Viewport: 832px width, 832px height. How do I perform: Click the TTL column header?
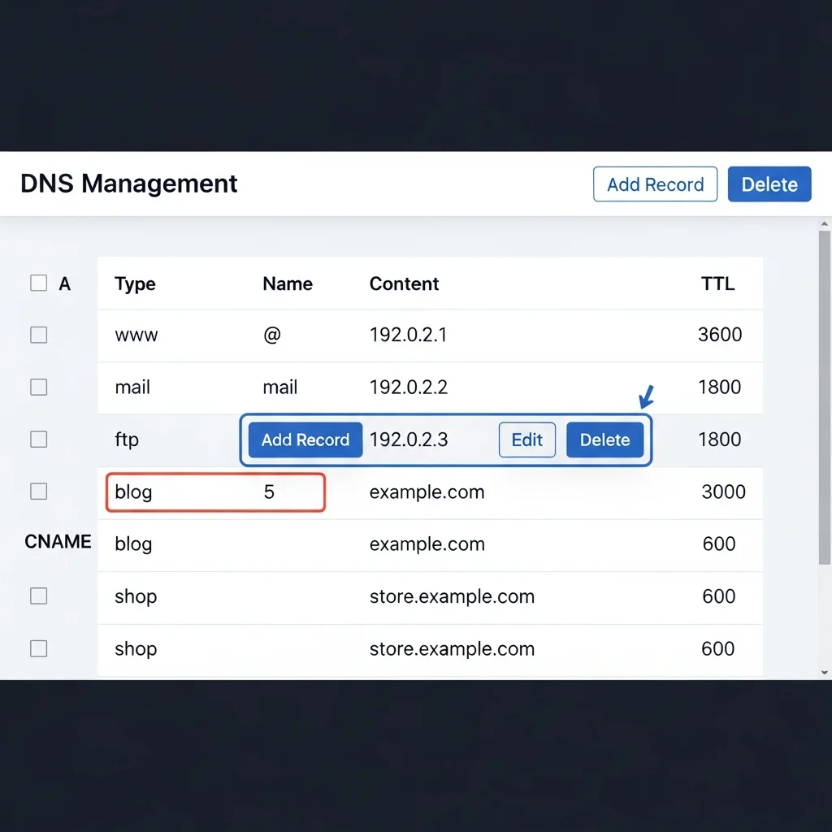(x=718, y=284)
